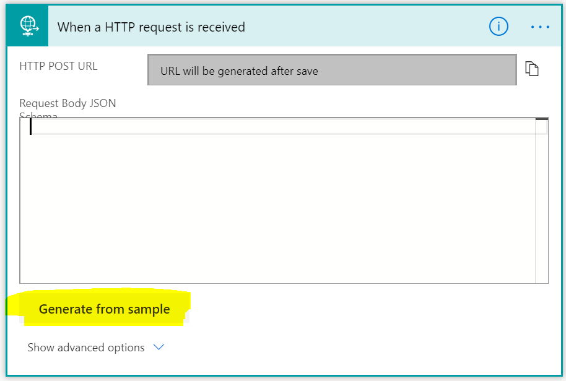Copy the HTTP POST URL via copy icon
The width and height of the screenshot is (566, 381).
pos(532,69)
